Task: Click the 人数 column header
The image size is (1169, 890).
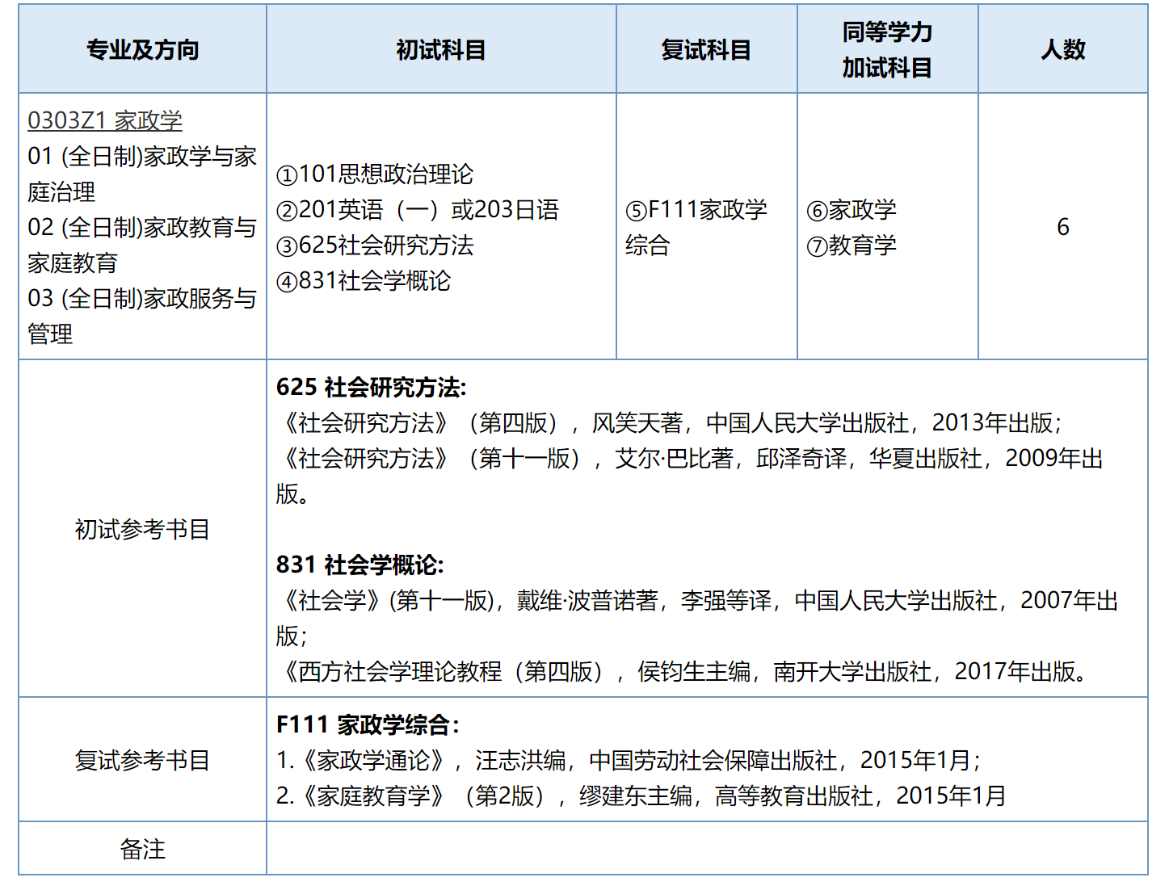Action: (1062, 49)
